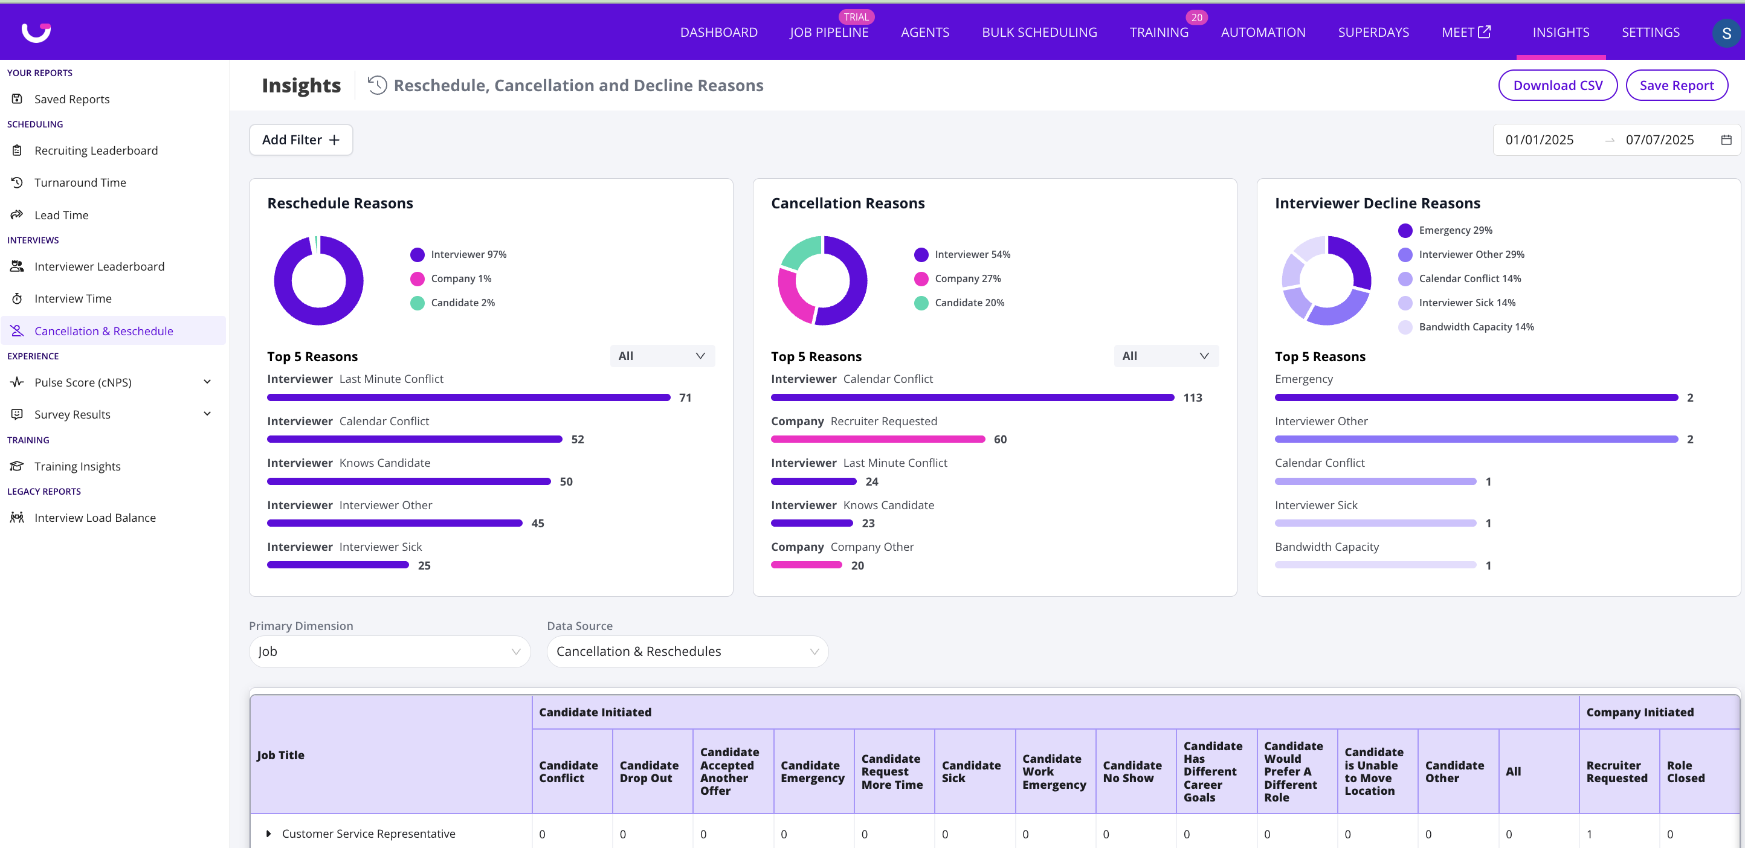Toggle the Emergency 29% legend dot
This screenshot has width=1745, height=848.
[1405, 230]
